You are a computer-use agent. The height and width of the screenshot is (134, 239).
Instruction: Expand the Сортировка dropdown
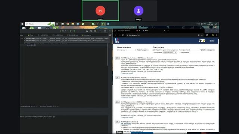[x=170, y=52]
